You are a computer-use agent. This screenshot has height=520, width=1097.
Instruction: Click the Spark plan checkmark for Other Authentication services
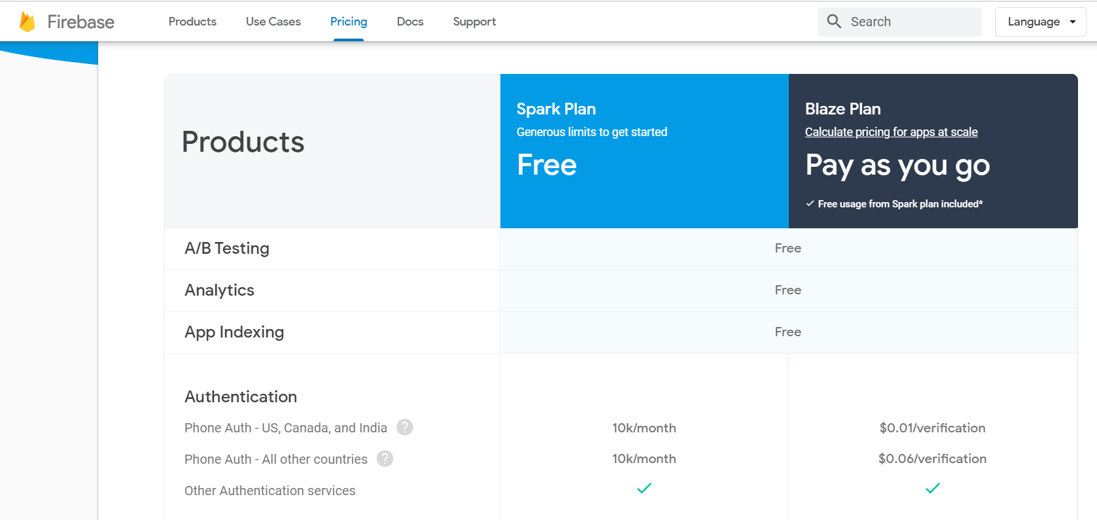pyautogui.click(x=644, y=488)
